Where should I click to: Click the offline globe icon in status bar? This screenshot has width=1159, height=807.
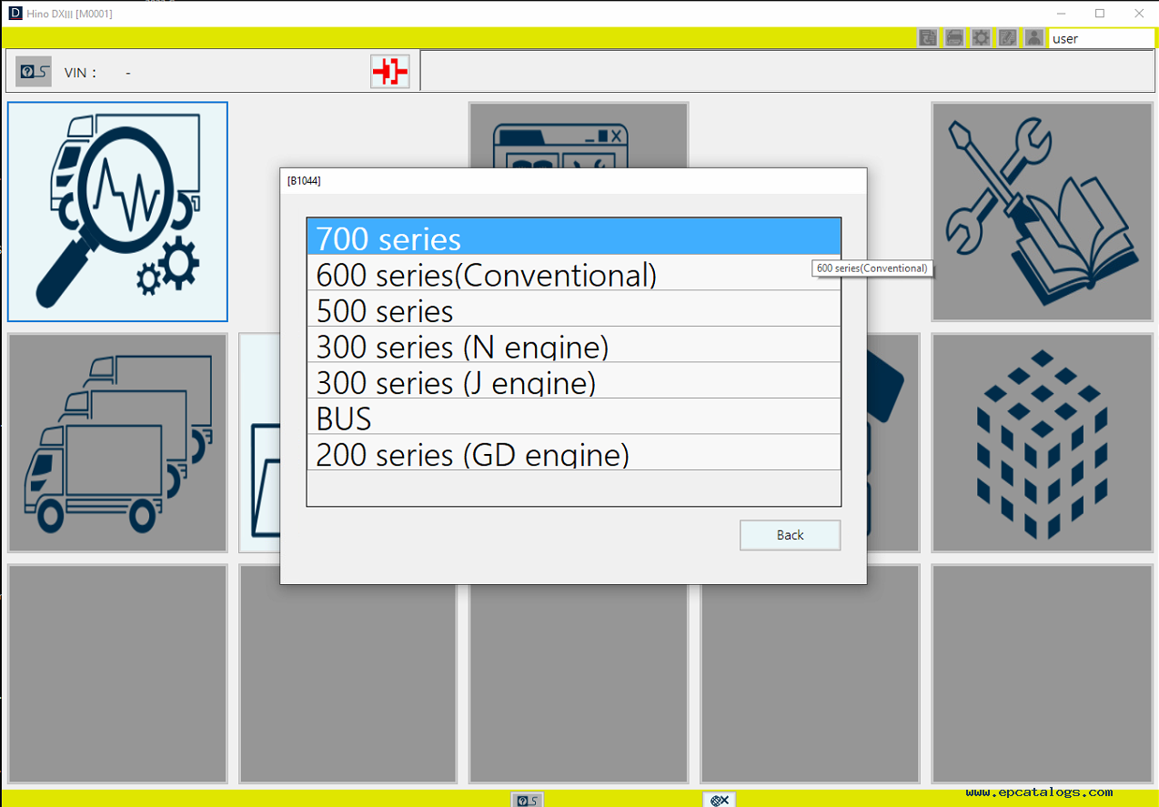tap(719, 800)
